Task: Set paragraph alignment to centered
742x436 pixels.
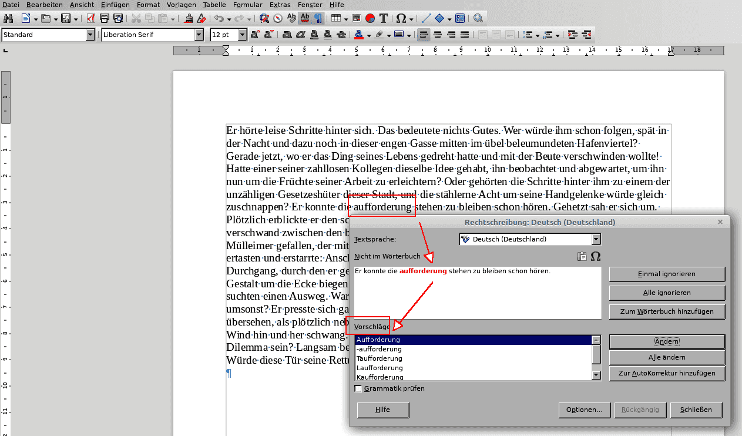Action: (x=437, y=35)
